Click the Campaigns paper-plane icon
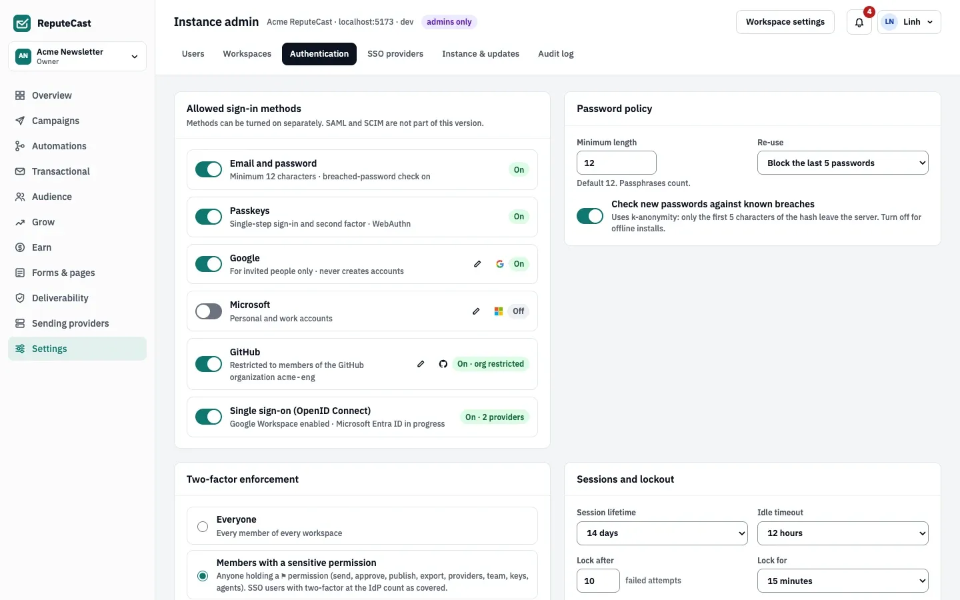 (20, 121)
